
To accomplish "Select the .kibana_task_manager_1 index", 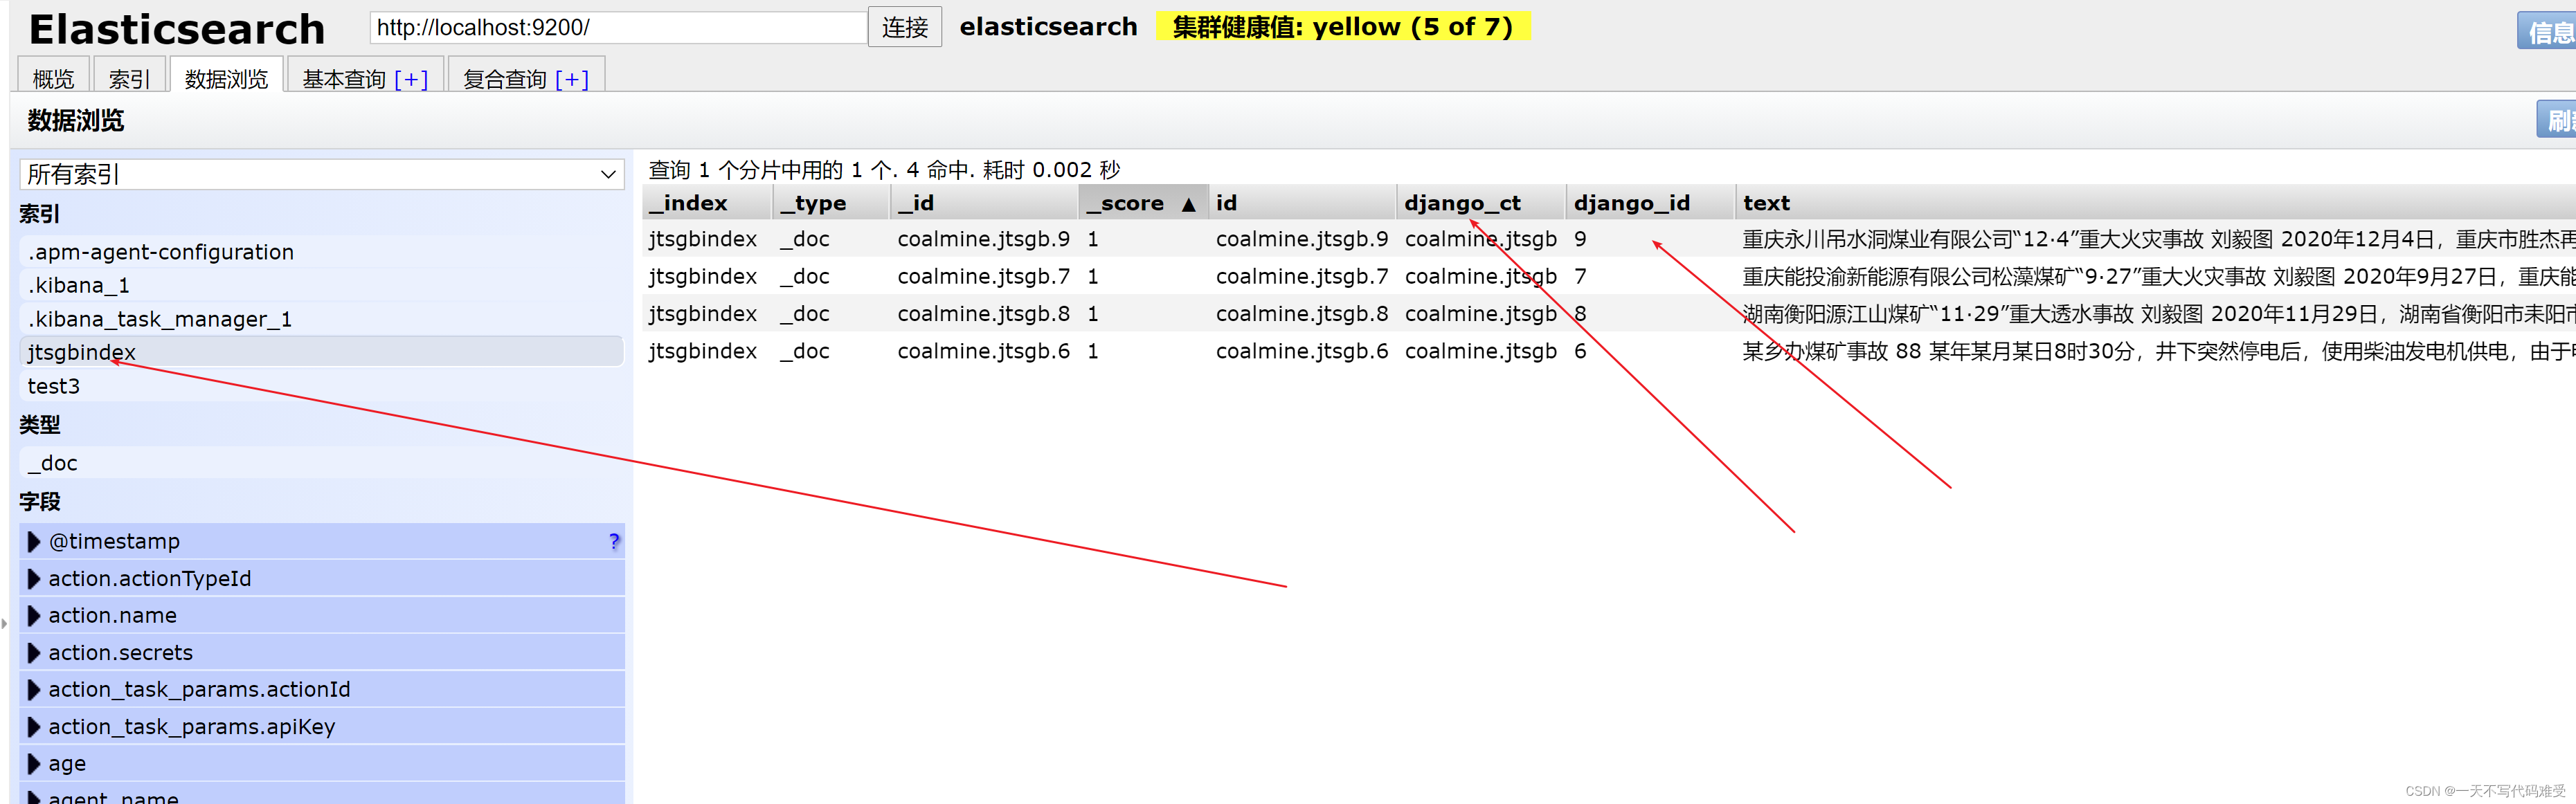I will [x=322, y=319].
